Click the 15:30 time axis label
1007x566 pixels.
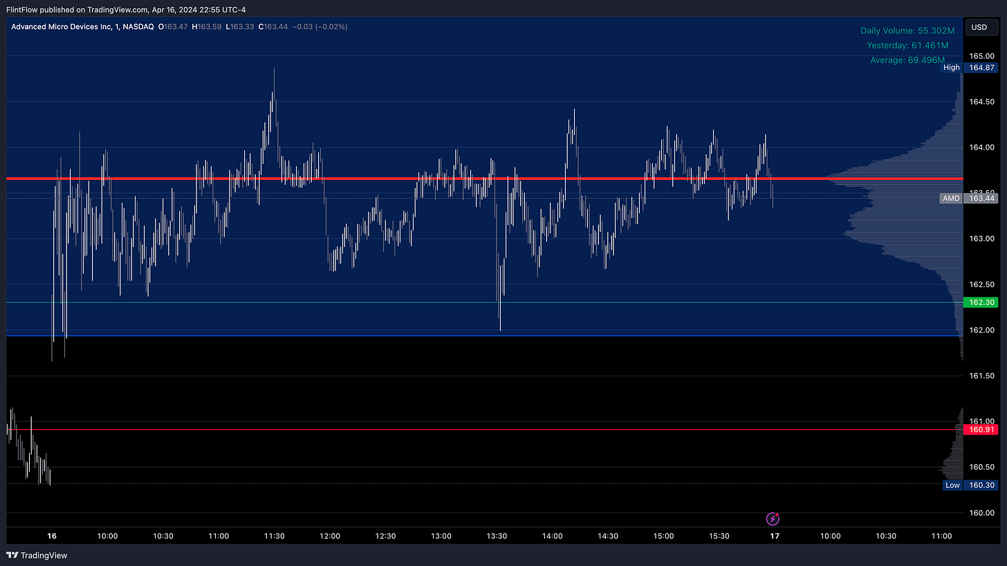719,536
